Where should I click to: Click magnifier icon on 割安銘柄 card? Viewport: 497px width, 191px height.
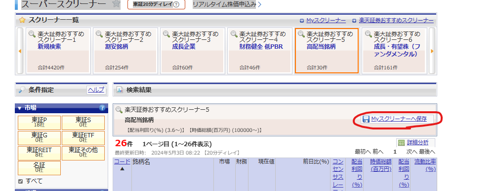click(99, 34)
